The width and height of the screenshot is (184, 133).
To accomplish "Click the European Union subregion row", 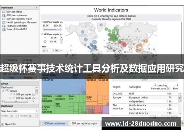I will click(138, 97).
